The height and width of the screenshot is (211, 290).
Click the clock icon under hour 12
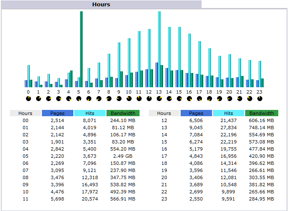[x=149, y=99]
